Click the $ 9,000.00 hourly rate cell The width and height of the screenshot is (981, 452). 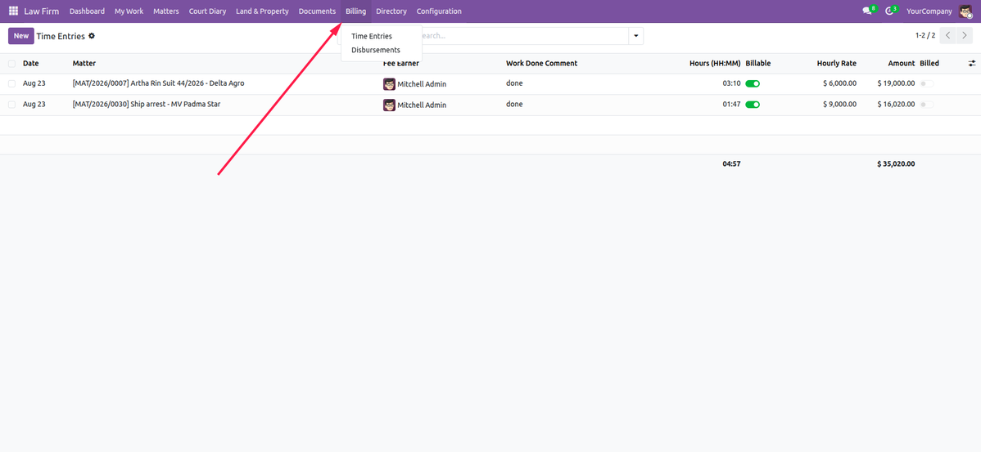pos(839,105)
